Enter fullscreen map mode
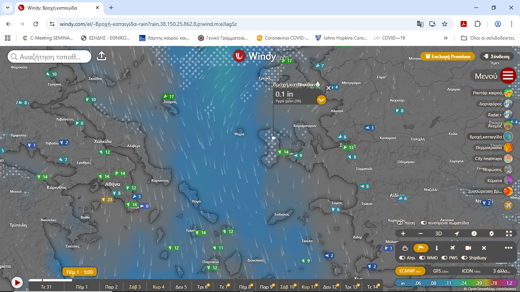 [x=509, y=233]
